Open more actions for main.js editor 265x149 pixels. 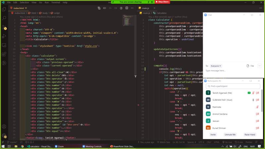(261, 8)
